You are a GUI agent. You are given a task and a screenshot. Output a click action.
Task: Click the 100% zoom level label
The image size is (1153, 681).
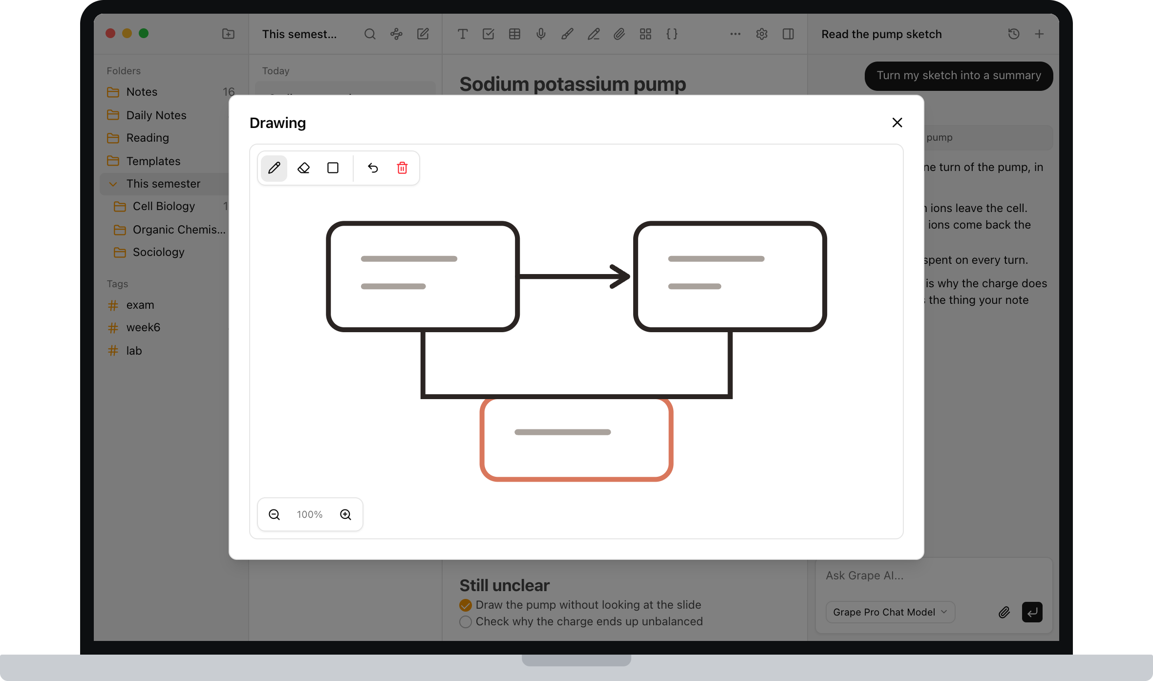tap(310, 514)
